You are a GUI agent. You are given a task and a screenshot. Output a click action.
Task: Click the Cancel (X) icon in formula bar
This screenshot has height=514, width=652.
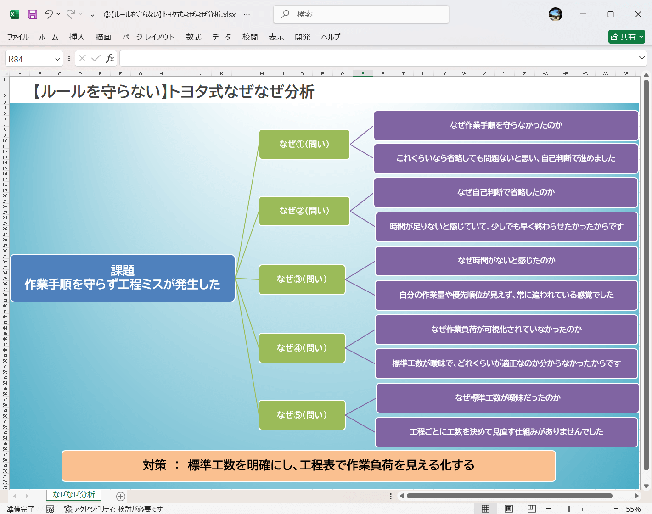[82, 58]
